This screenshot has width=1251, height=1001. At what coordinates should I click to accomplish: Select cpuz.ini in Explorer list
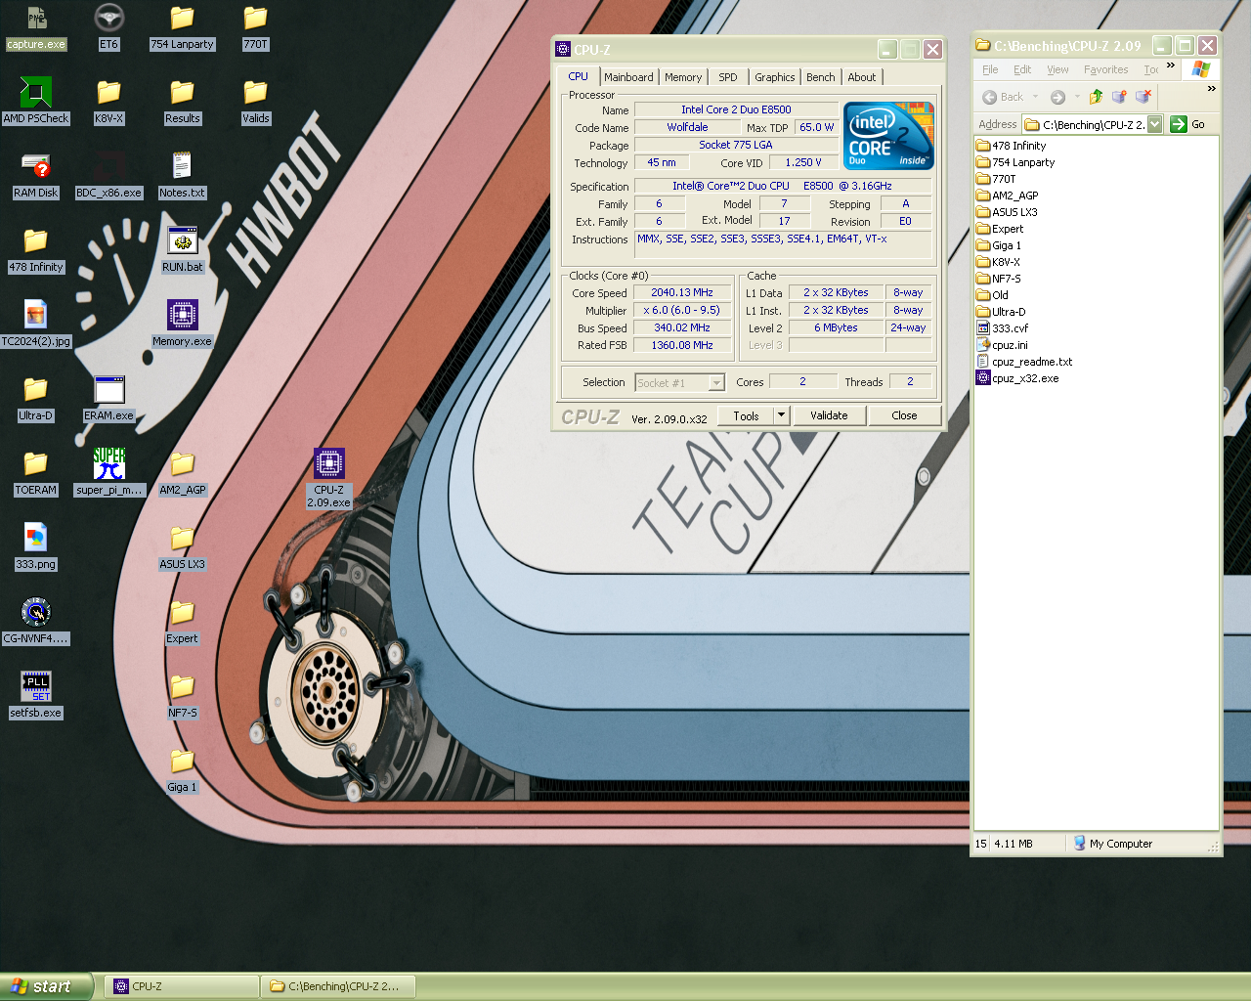point(1003,345)
